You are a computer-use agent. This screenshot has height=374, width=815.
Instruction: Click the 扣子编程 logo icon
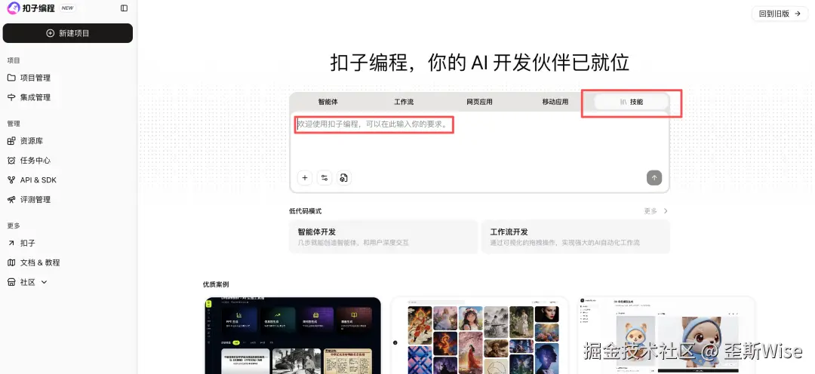pyautogui.click(x=13, y=8)
